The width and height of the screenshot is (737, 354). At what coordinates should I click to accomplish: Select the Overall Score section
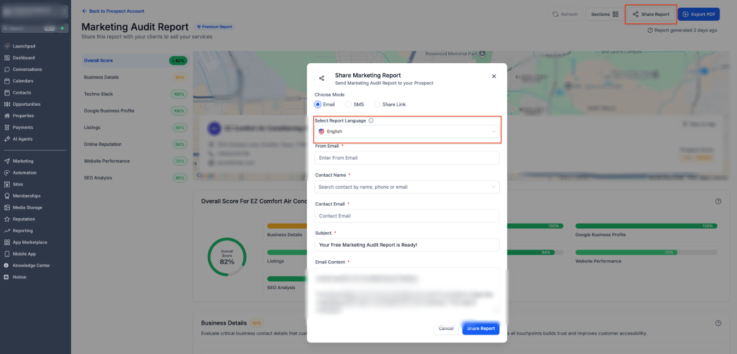(x=134, y=61)
